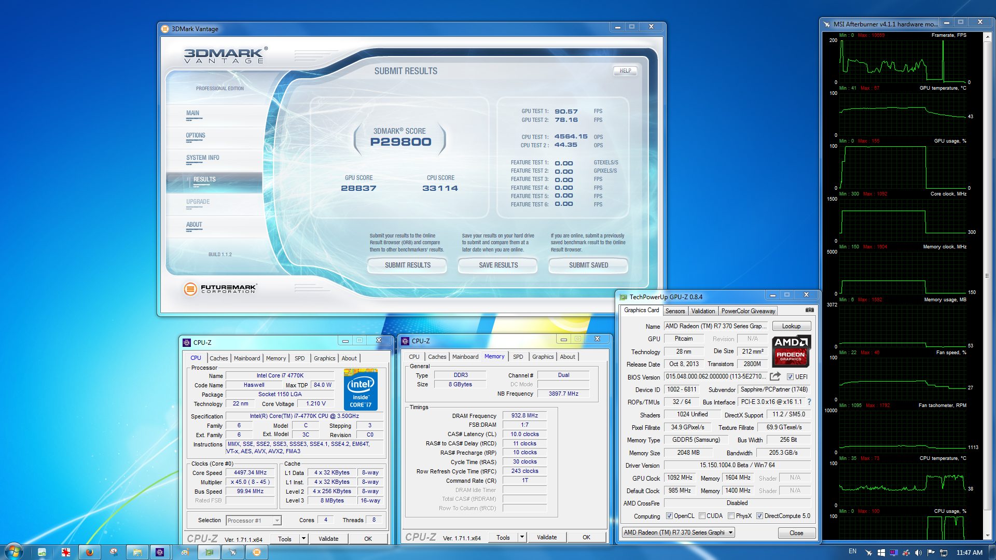Click the GPU-Z title bar card icon
Viewport: 996px width, 560px height.
[x=623, y=297]
